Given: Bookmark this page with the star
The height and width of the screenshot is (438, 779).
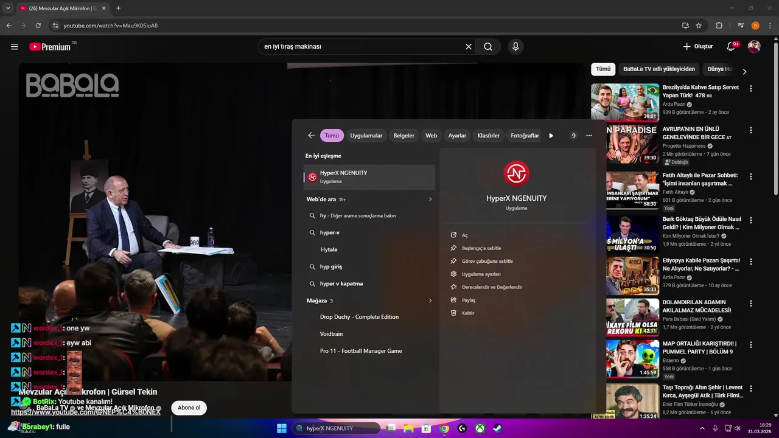Looking at the screenshot, I should pos(699,26).
